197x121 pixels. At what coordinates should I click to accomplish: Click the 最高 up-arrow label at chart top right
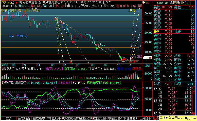pyautogui.click(x=134, y=10)
